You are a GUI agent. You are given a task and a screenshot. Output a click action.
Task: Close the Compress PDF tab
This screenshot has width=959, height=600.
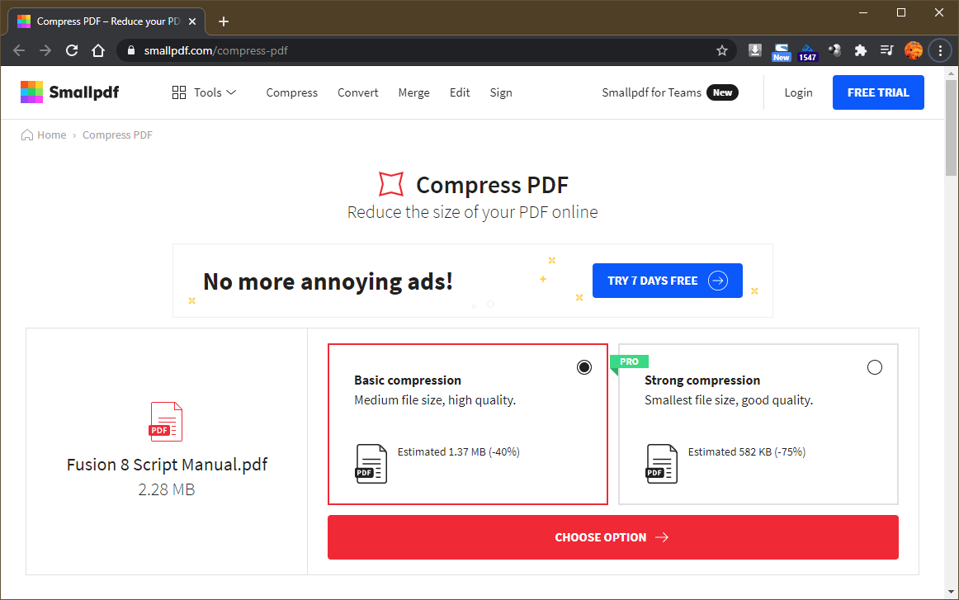[192, 21]
